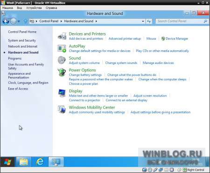Open the Windows Mobility Center icon
This screenshot has height=173, width=210.
(x=62, y=110)
